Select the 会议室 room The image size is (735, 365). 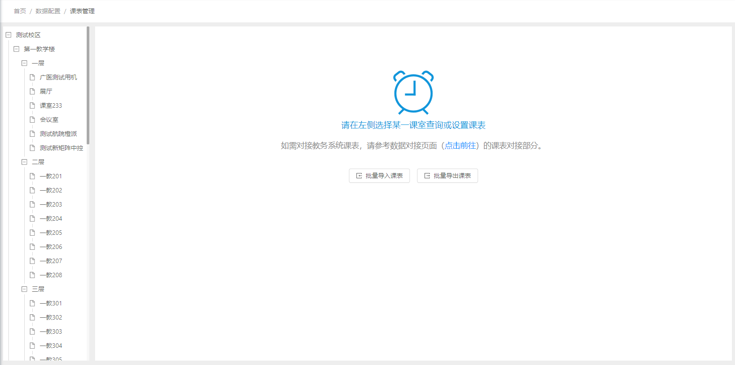click(x=49, y=120)
